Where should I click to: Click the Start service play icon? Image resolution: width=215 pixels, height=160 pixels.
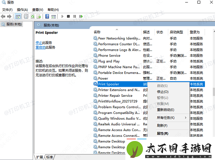62,16
